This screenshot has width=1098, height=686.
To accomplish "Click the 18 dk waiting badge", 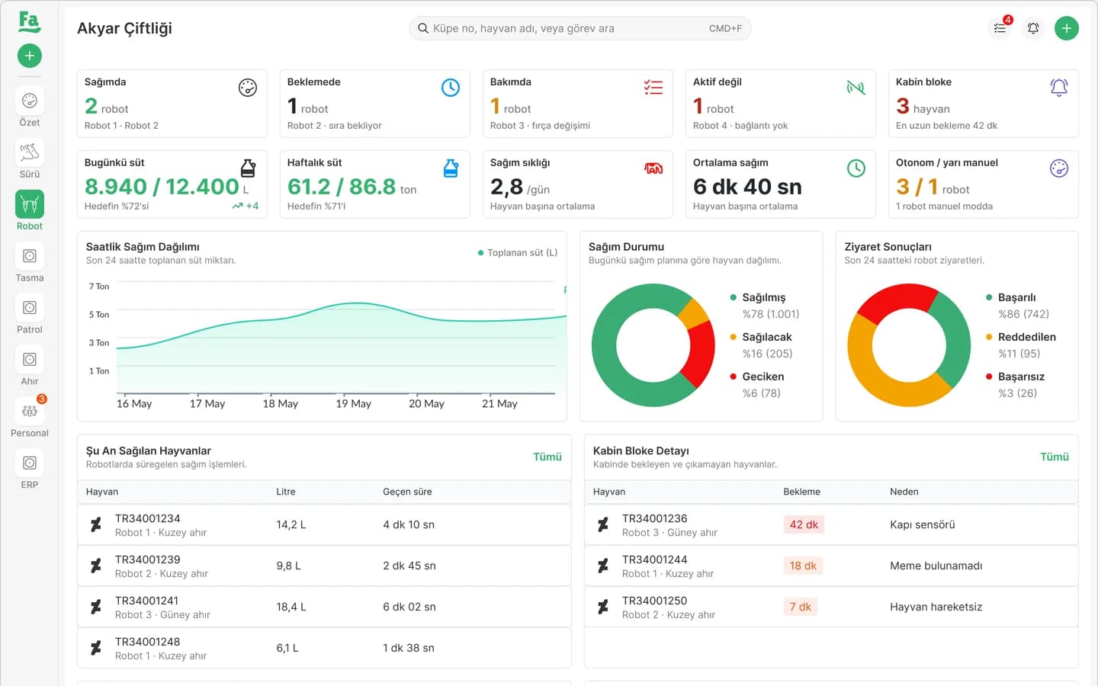I will (803, 566).
